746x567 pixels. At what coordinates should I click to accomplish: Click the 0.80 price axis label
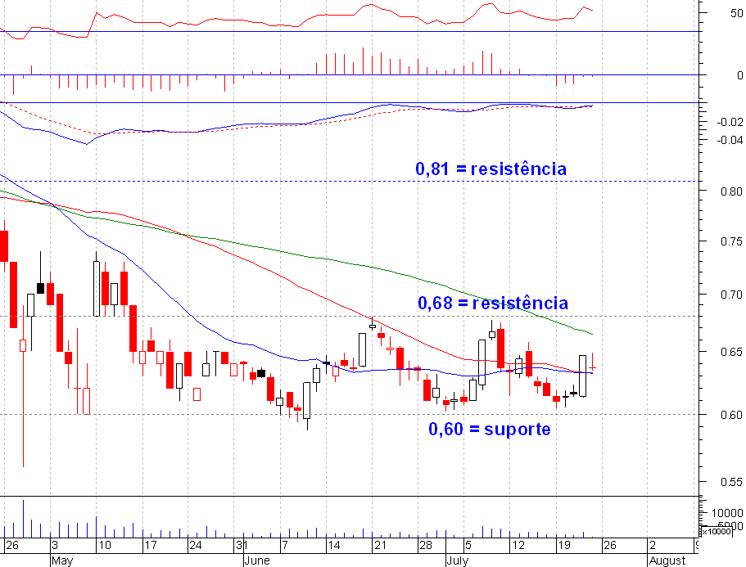[x=731, y=191]
